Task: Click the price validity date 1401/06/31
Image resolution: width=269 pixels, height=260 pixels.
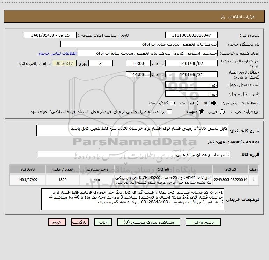Action: pyautogui.click(x=191, y=74)
